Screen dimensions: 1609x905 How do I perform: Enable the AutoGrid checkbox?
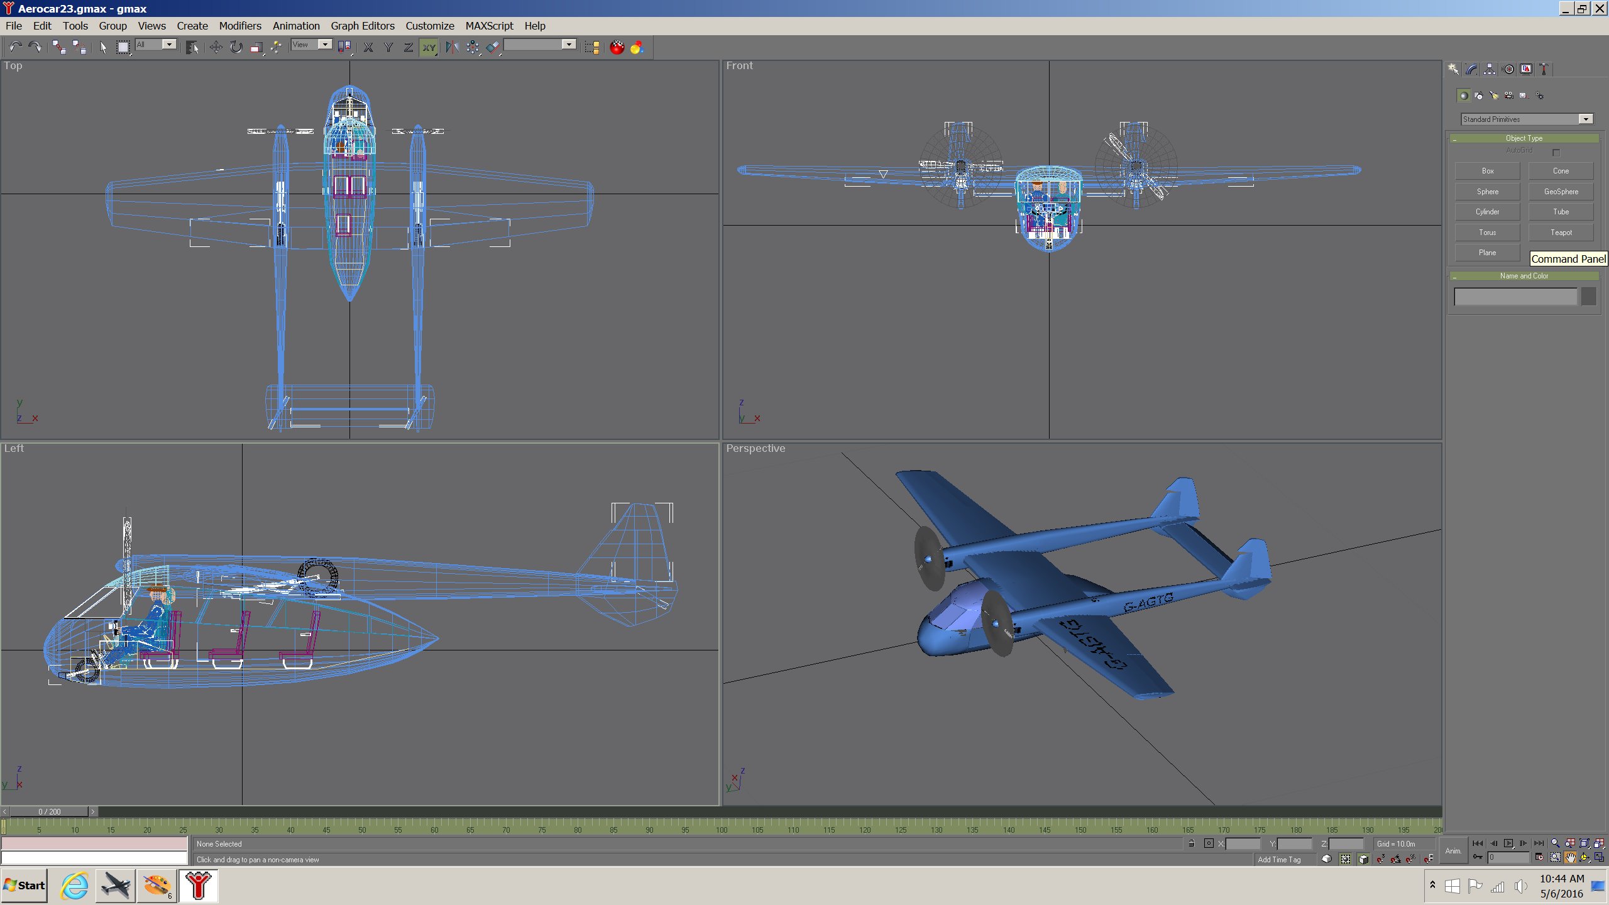tap(1556, 152)
